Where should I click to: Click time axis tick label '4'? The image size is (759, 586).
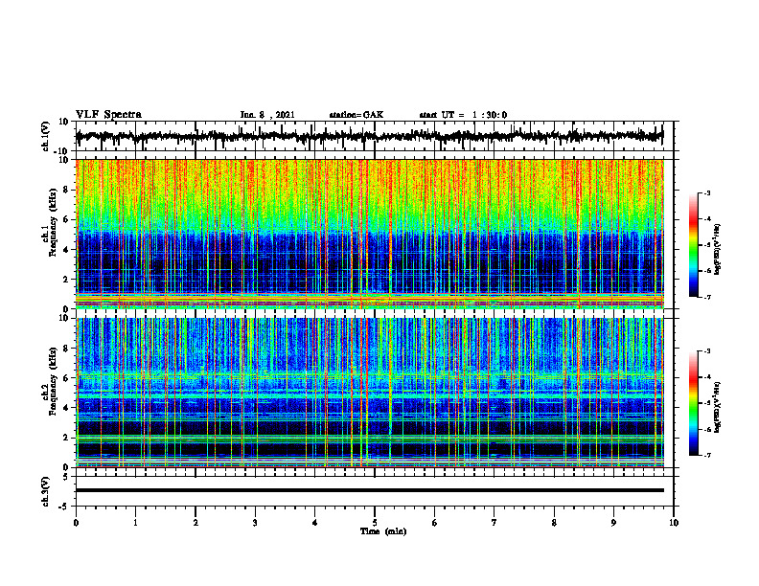coord(315,523)
